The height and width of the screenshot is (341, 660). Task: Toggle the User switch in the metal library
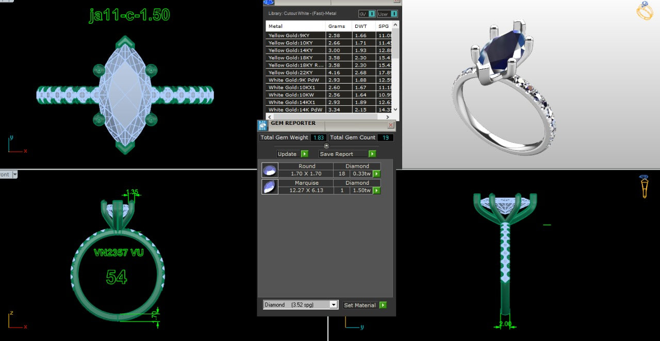[387, 14]
